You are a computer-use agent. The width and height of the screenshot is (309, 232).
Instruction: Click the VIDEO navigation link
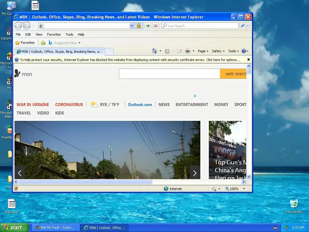43,113
